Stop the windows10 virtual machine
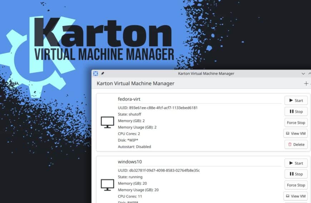 [296, 174]
